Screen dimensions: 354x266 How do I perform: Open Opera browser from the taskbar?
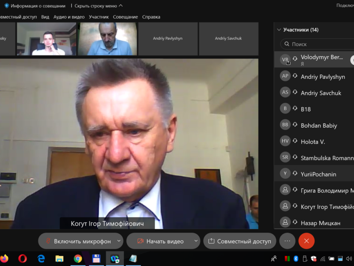[x=23, y=258]
